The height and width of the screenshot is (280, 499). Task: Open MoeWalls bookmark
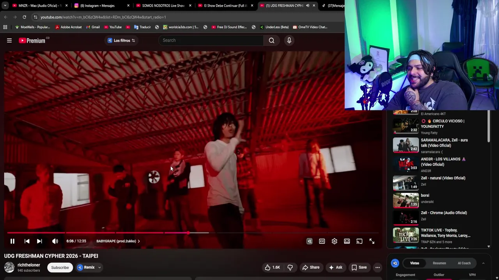(32, 27)
